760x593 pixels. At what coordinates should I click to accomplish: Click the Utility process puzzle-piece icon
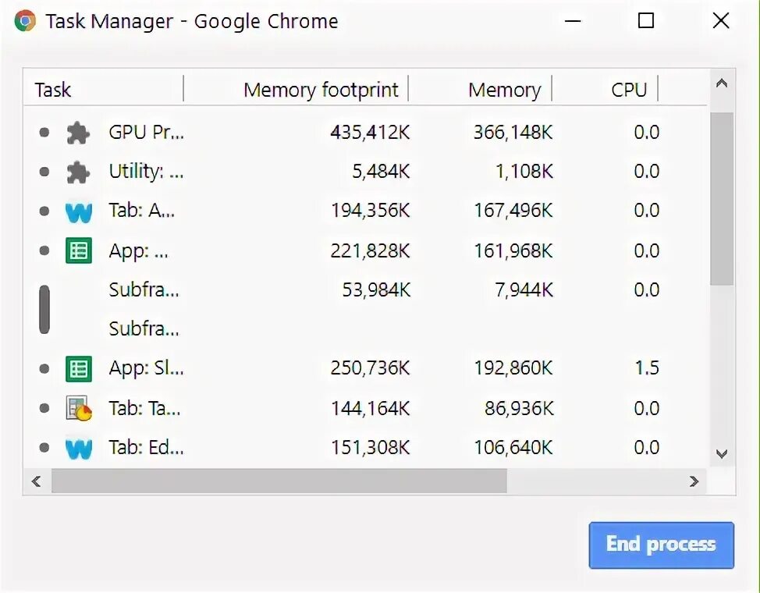tap(77, 172)
